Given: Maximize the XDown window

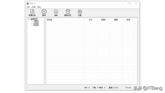Looking at the screenshot, I should click(129, 3).
